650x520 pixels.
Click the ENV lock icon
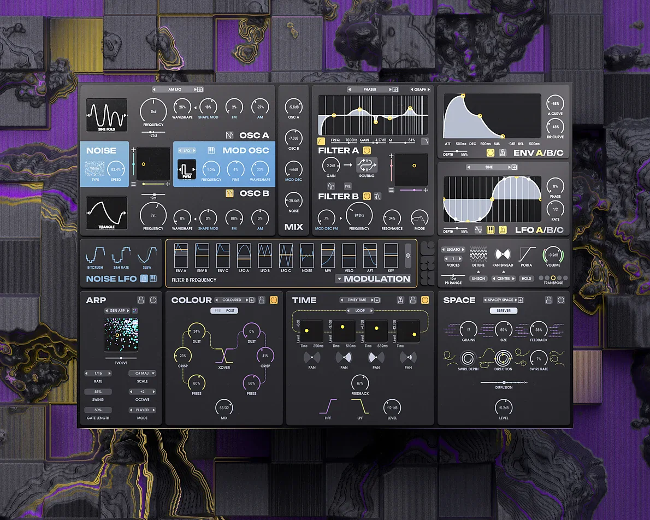(x=503, y=152)
